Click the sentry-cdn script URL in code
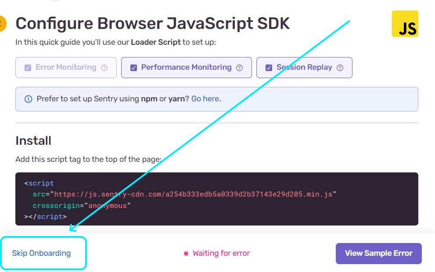Viewport: 435px width, 272px height. [x=193, y=194]
